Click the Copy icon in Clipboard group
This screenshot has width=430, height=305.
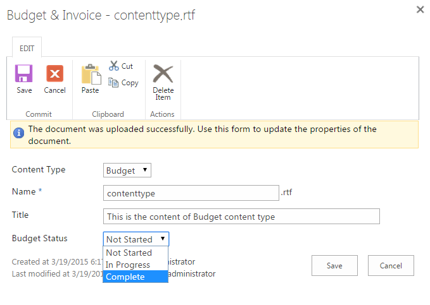114,82
